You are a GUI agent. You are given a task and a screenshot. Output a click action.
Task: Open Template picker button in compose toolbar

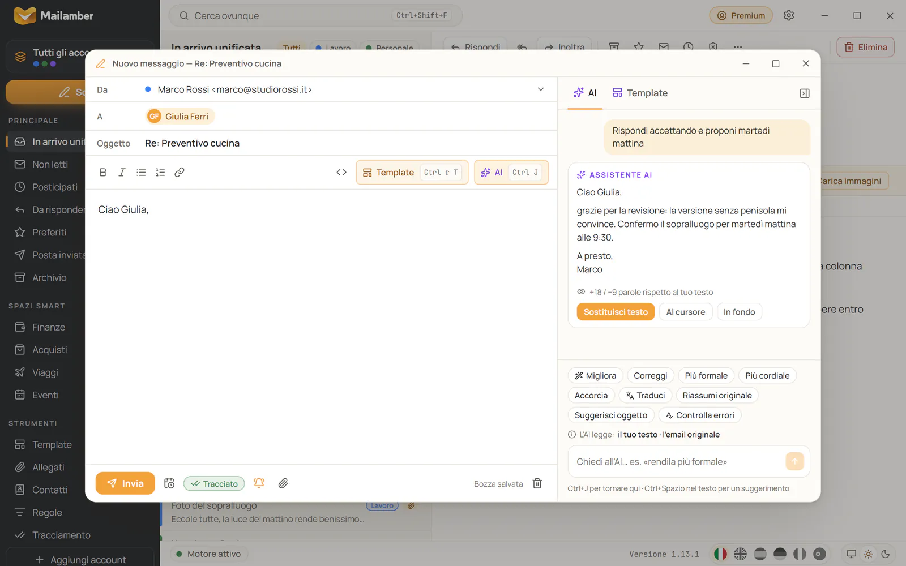coord(412,173)
